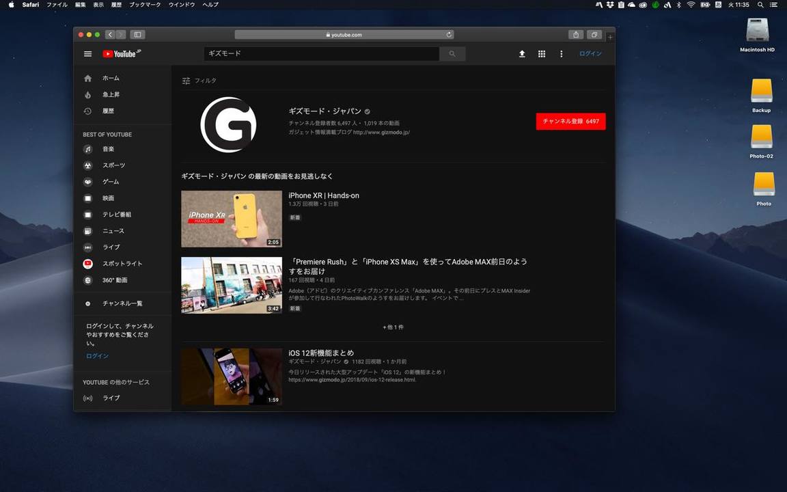This screenshot has height=492, width=787.
Task: Click the ギズモード search input field
Action: pyautogui.click(x=322, y=54)
